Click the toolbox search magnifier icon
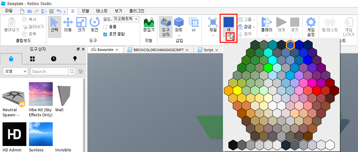Image resolution: width=358 pixels, height=152 pixels. click(x=72, y=71)
